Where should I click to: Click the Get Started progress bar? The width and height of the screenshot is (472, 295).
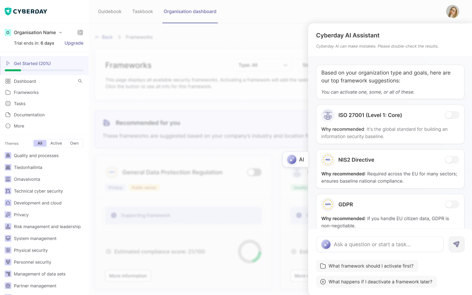click(44, 70)
